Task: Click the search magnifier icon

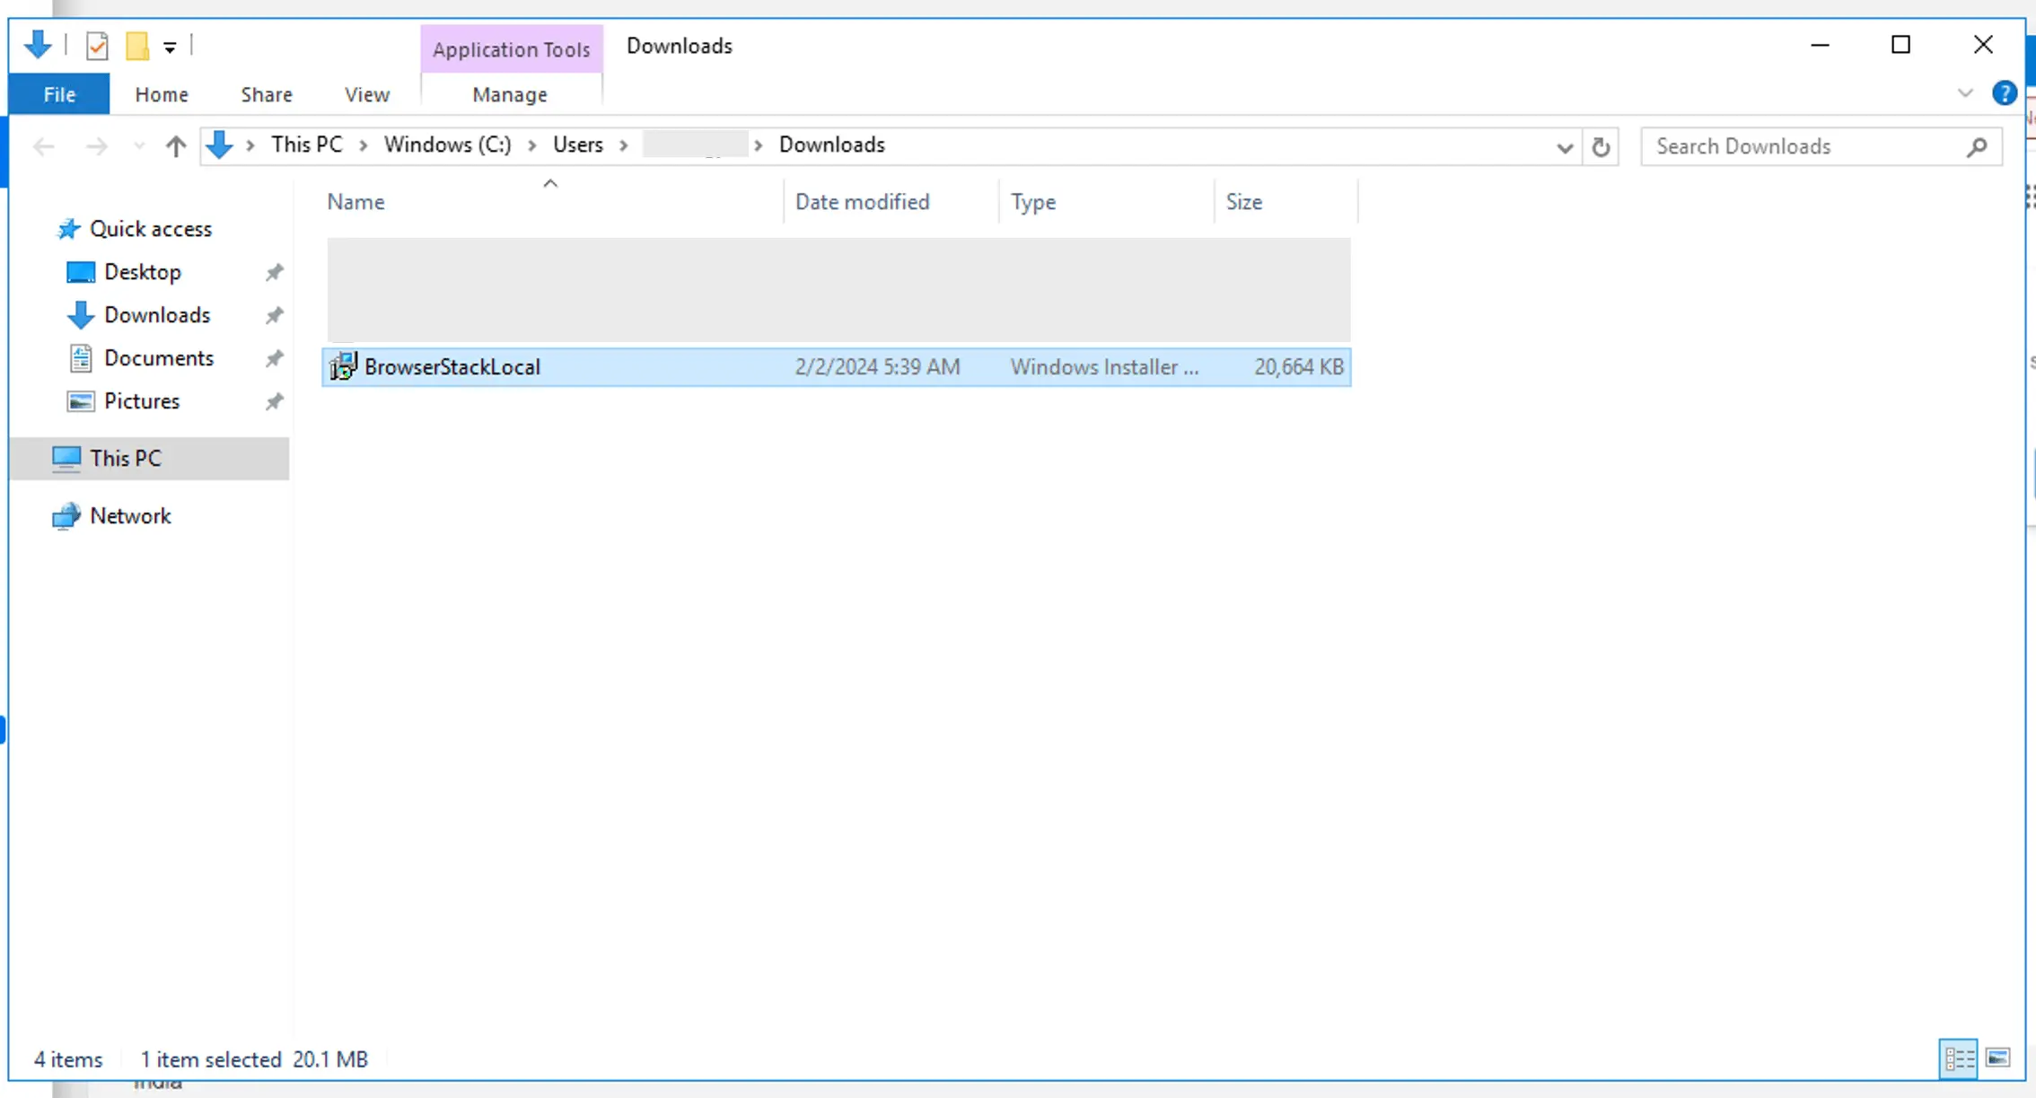Action: pyautogui.click(x=1977, y=147)
